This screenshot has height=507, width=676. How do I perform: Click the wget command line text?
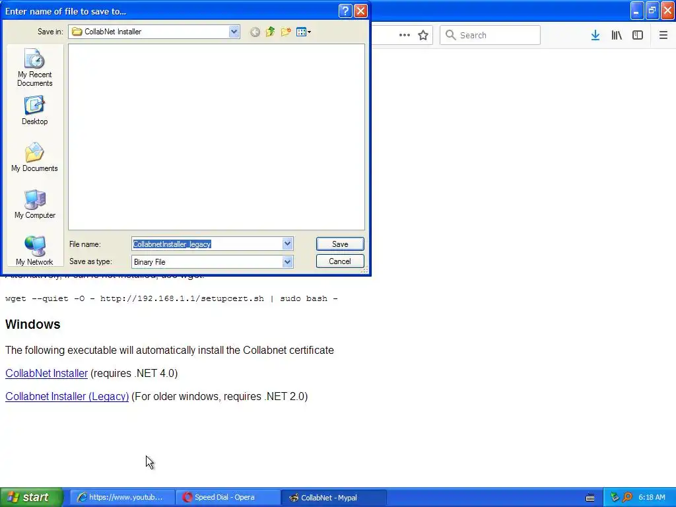172,298
